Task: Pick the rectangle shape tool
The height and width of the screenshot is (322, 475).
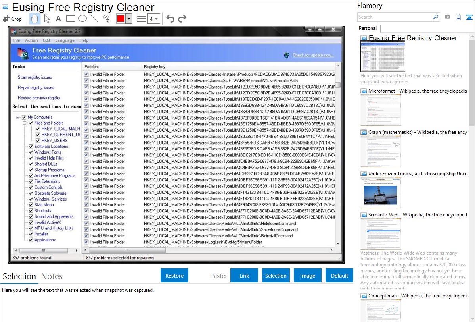Action: [70, 19]
